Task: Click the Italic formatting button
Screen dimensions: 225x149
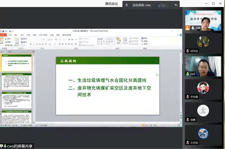Action: [34, 44]
